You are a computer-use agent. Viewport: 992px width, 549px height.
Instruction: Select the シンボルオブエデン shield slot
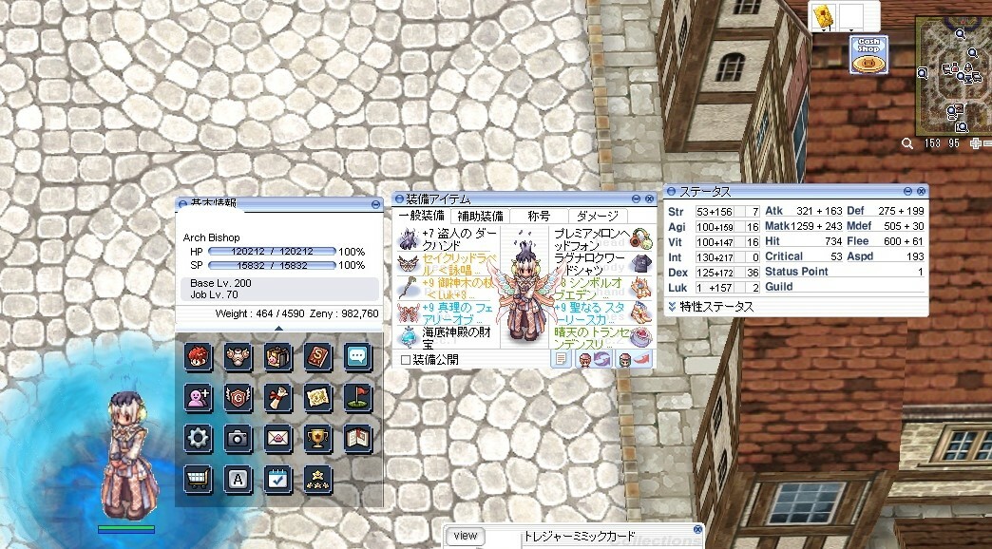(603, 289)
